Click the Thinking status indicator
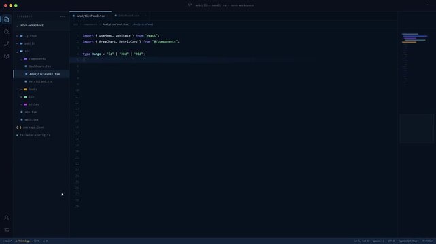436x244 pixels. point(23,241)
